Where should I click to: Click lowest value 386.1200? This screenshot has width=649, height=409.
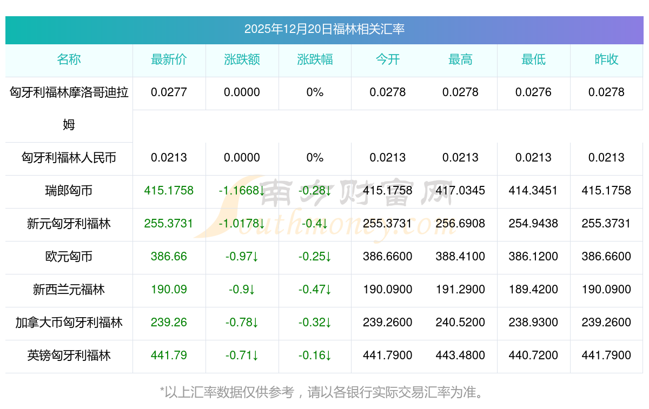534,257
